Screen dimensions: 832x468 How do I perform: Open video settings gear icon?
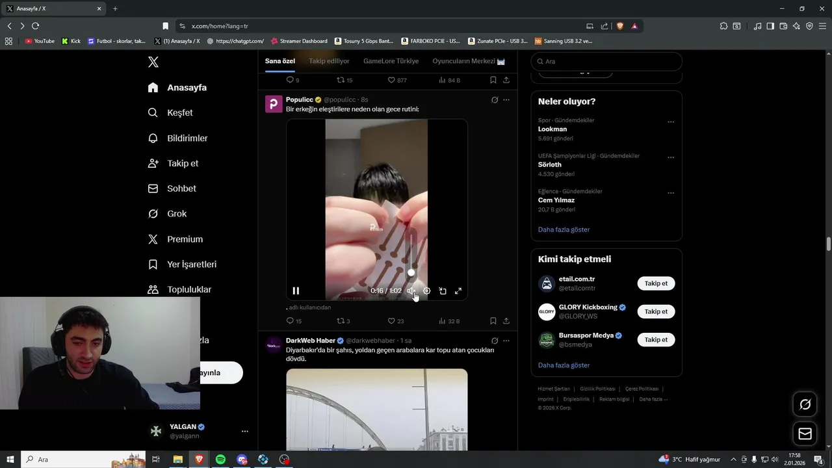click(426, 291)
